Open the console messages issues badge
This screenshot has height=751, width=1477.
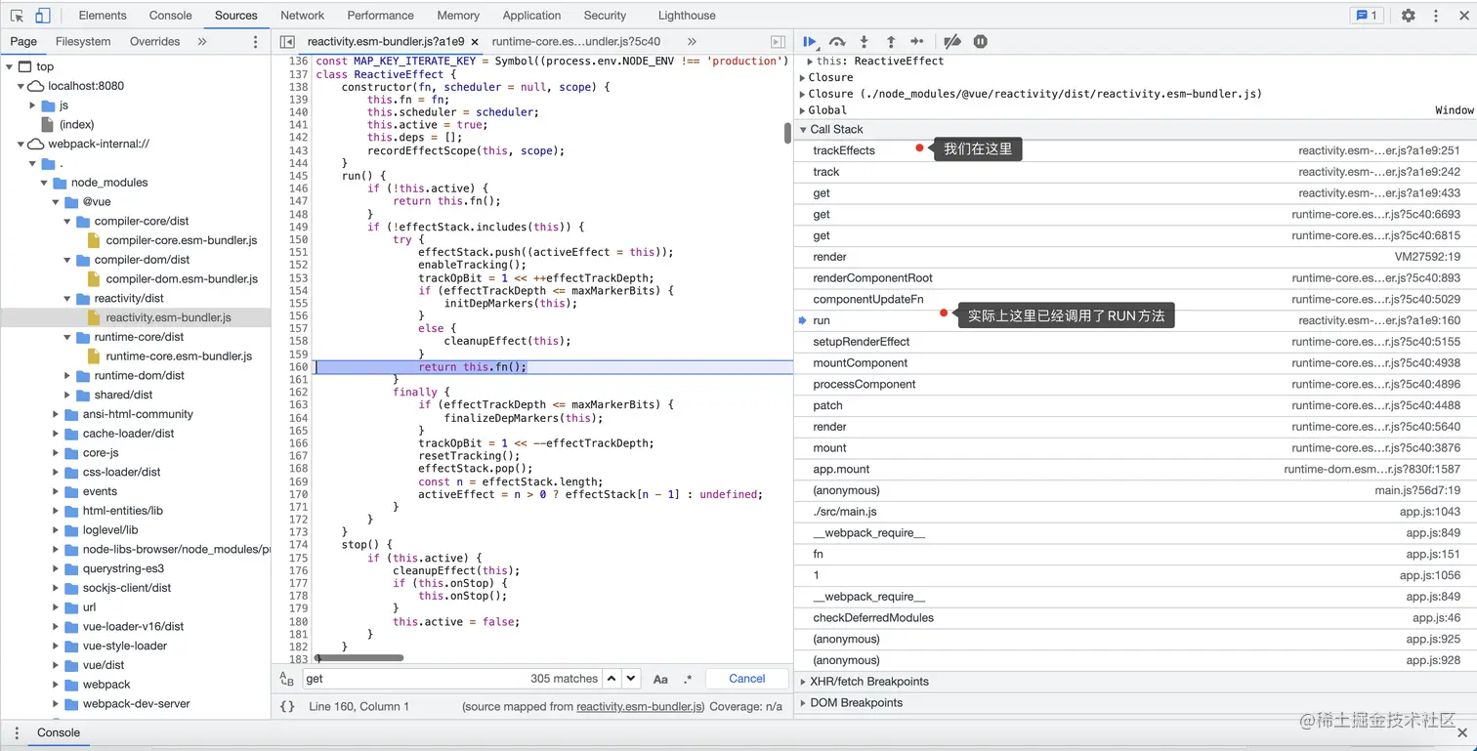[x=1365, y=16]
